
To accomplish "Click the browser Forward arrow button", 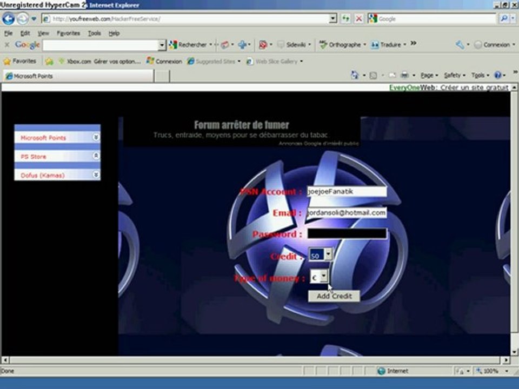I will (23, 19).
